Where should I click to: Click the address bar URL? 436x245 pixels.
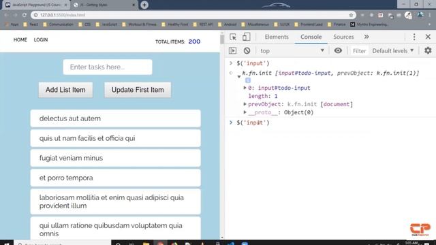[63, 15]
